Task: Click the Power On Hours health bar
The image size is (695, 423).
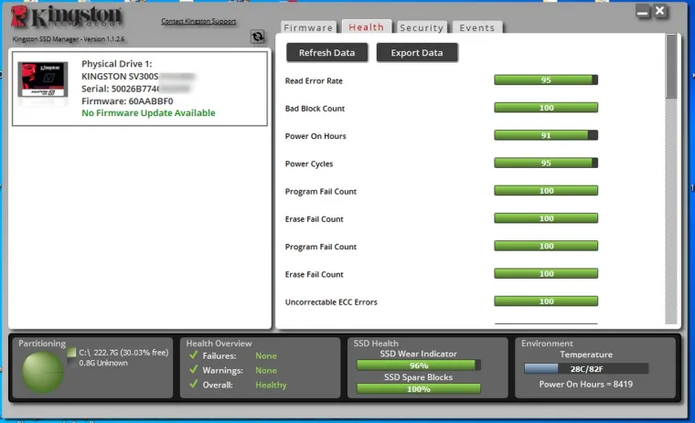Action: (x=546, y=136)
